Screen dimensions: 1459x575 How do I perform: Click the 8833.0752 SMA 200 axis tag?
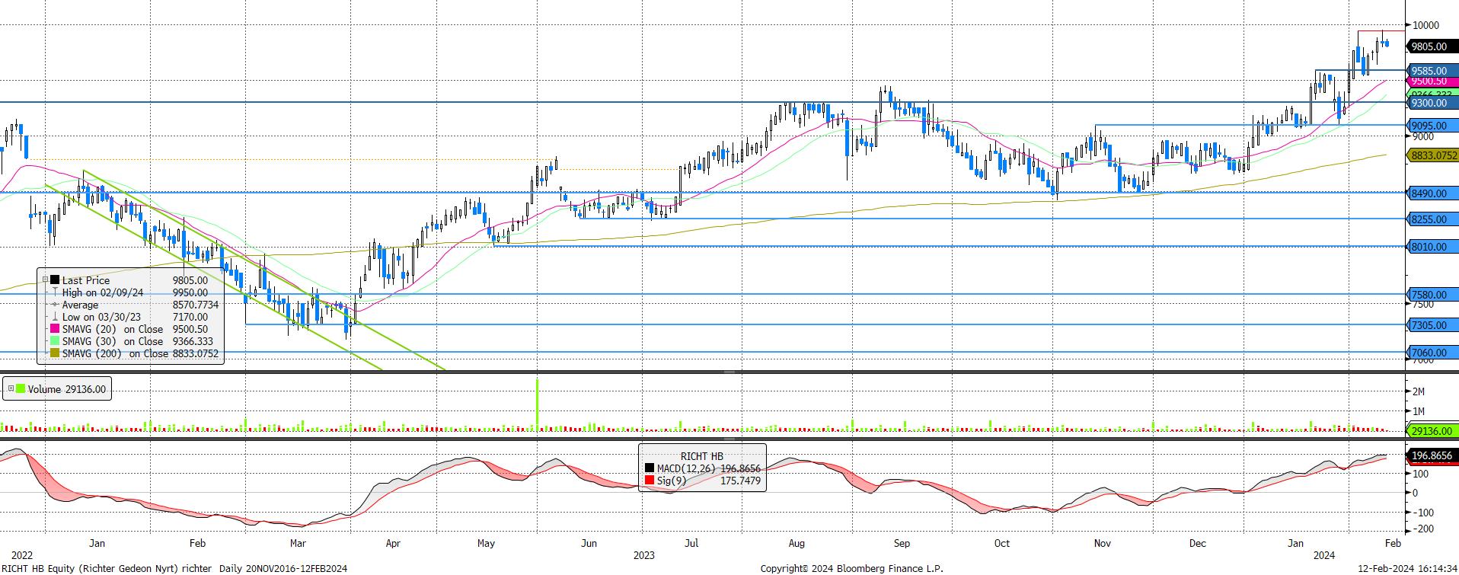coord(1432,155)
